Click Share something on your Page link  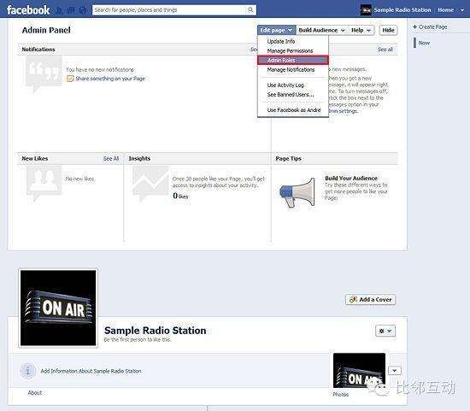(110, 79)
